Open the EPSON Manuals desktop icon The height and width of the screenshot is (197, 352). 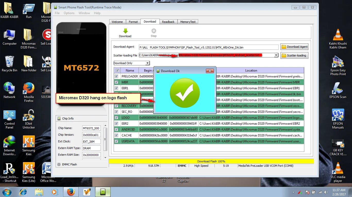[338, 119]
